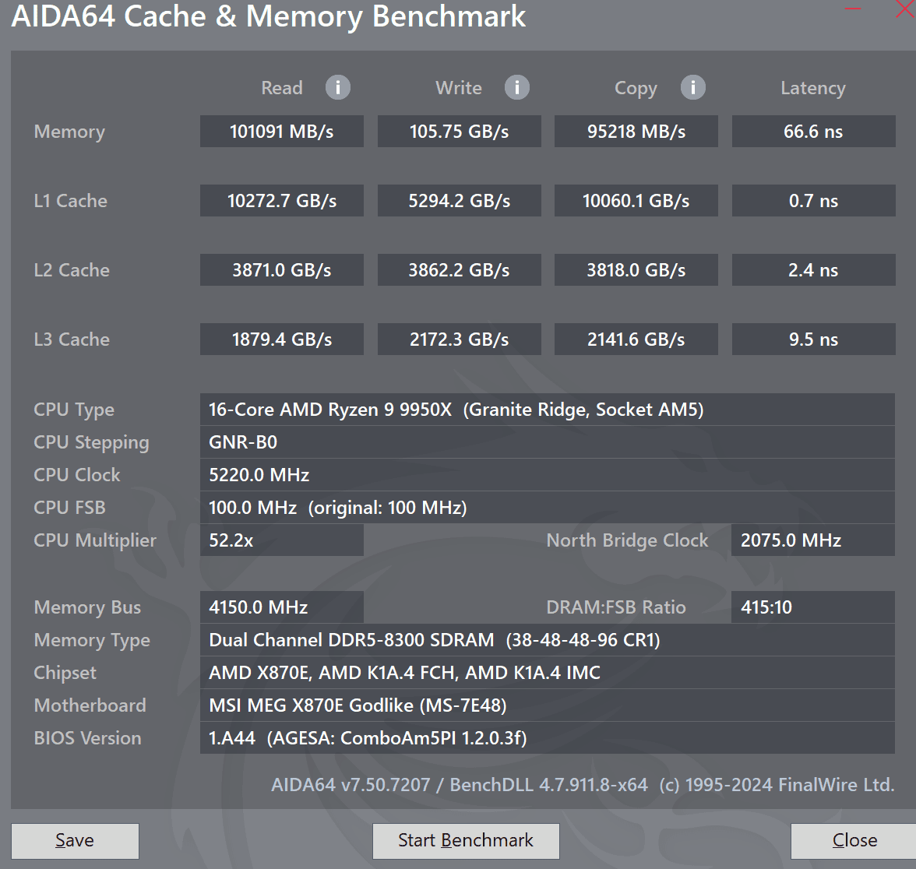Image resolution: width=916 pixels, height=869 pixels.
Task: Click the Save button
Action: pos(75,840)
